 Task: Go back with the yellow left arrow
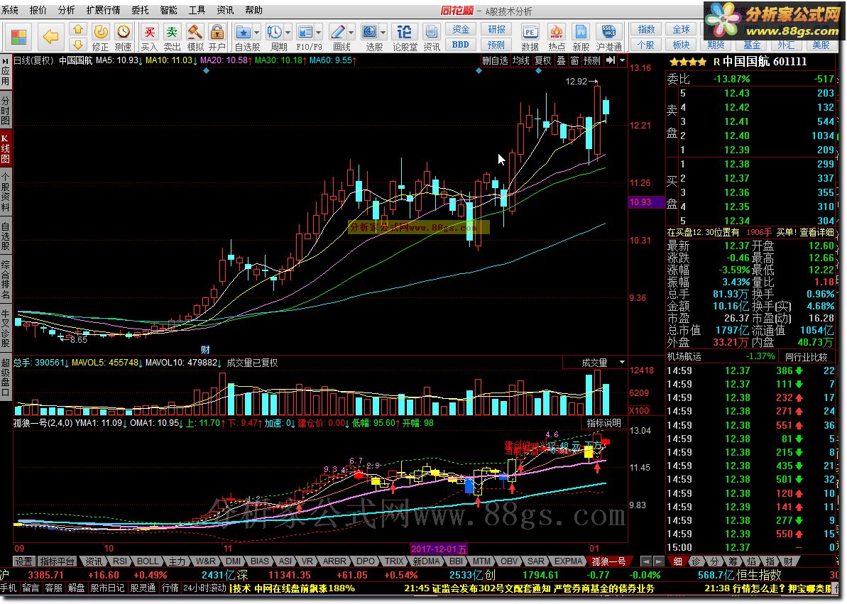point(51,36)
